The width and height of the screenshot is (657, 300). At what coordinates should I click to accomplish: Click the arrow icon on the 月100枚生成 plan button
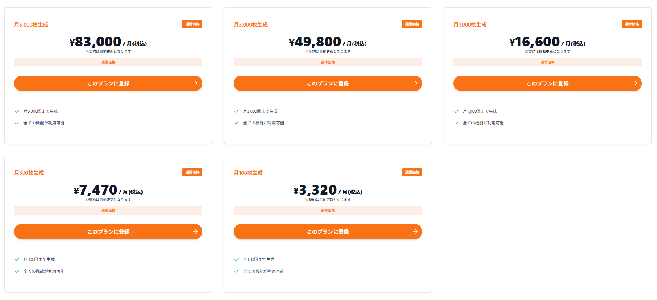coord(415,231)
